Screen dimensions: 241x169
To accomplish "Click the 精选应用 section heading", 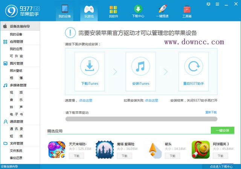I will 55,131.
